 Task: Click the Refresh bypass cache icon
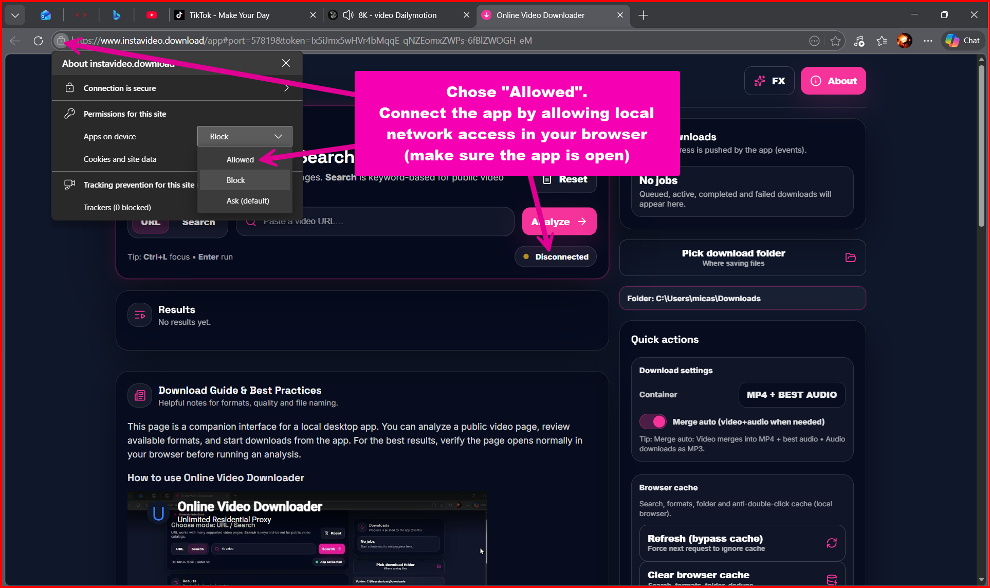[x=832, y=543]
